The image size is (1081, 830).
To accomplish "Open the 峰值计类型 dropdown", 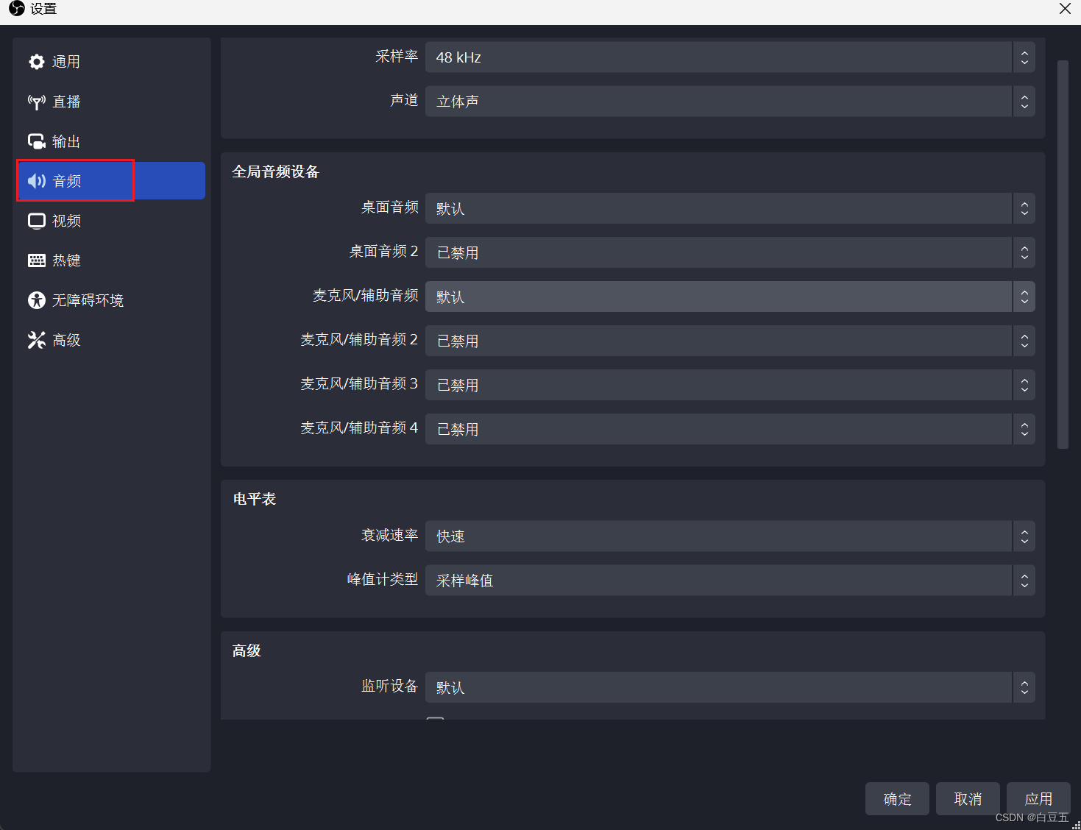I will pos(730,580).
